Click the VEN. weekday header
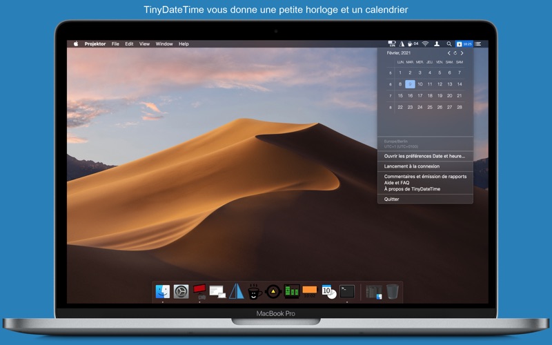Image resolution: width=552 pixels, height=345 pixels. (x=440, y=62)
